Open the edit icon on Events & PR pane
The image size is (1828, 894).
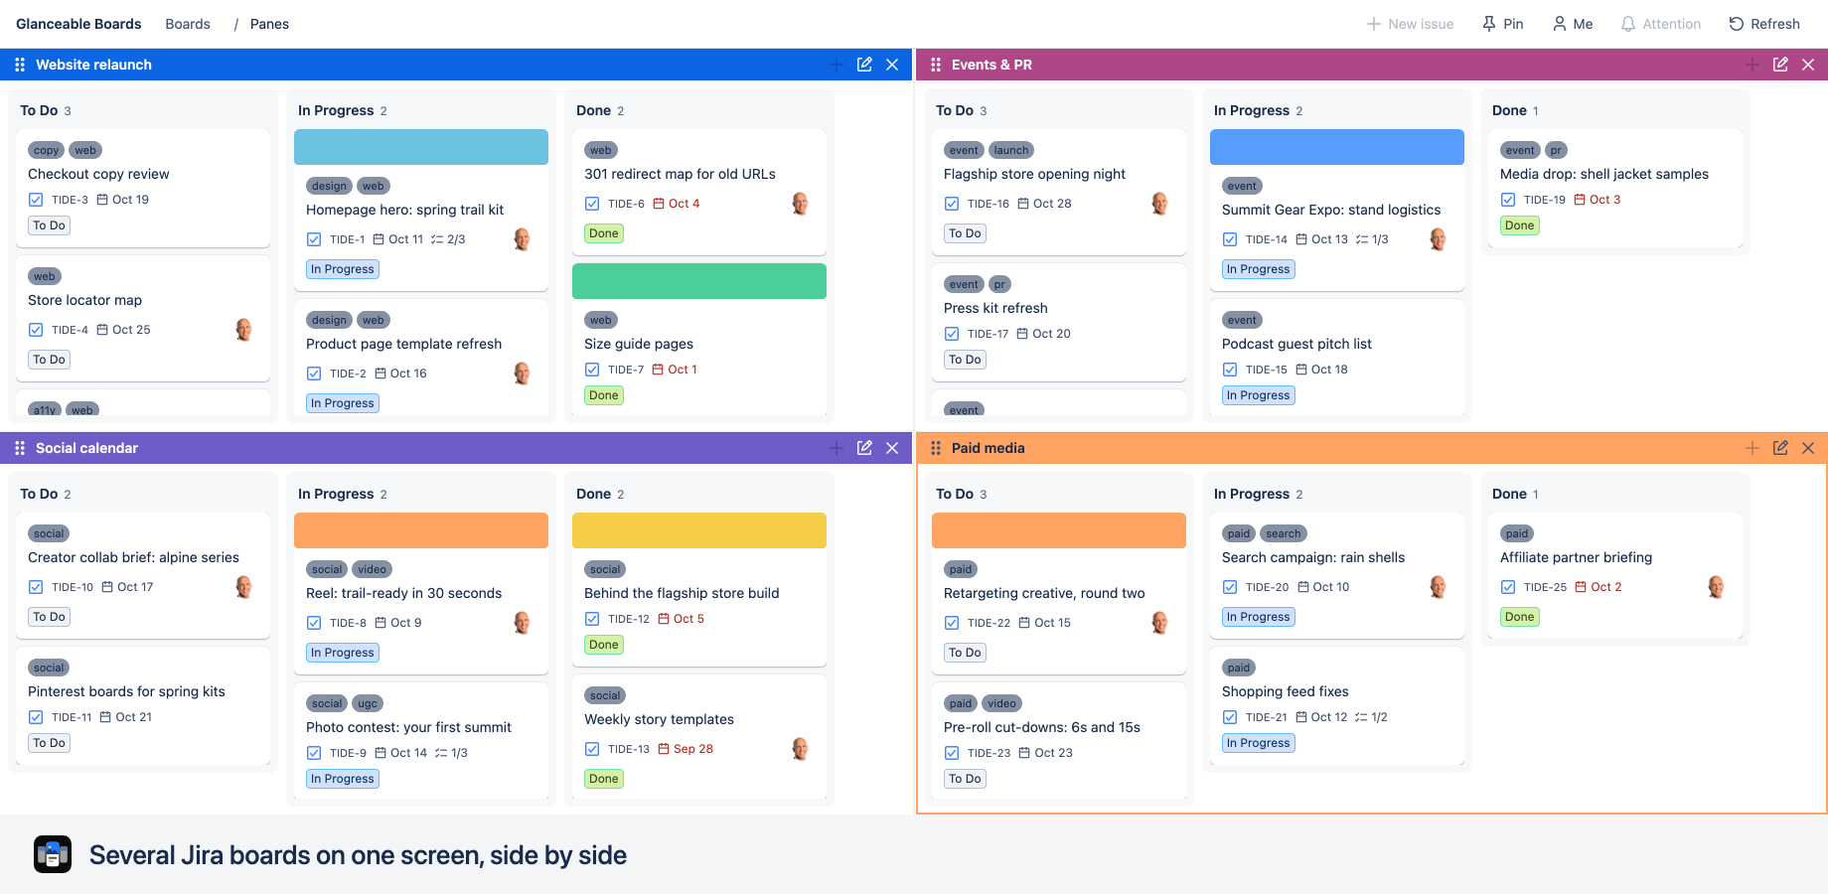[1780, 65]
